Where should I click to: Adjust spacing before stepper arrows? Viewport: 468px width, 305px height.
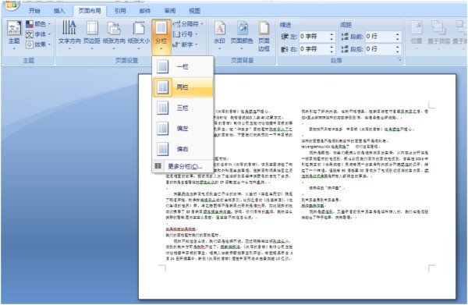[x=398, y=37]
